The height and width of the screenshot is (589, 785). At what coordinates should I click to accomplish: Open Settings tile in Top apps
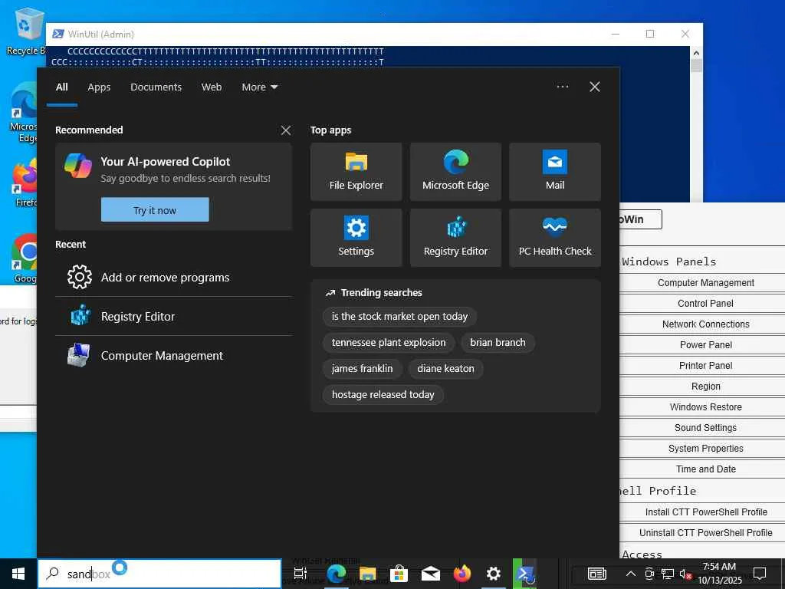356,238
